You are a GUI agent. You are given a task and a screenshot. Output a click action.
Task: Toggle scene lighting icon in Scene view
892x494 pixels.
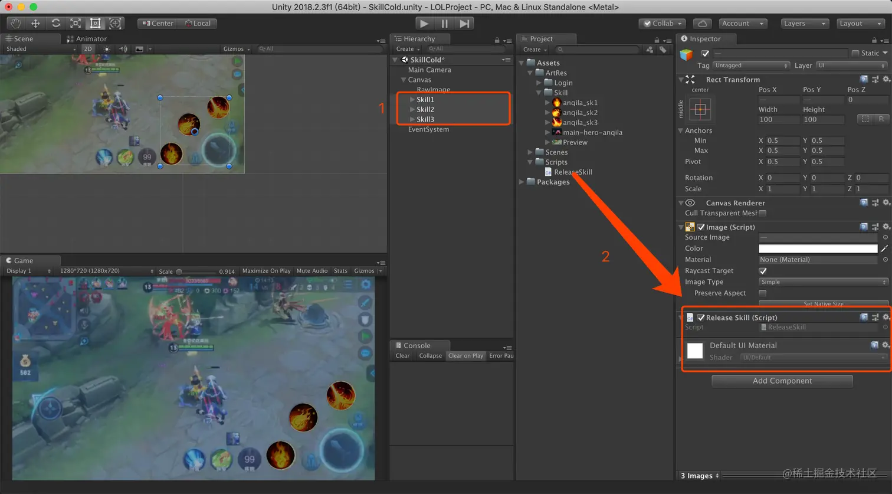(x=107, y=49)
